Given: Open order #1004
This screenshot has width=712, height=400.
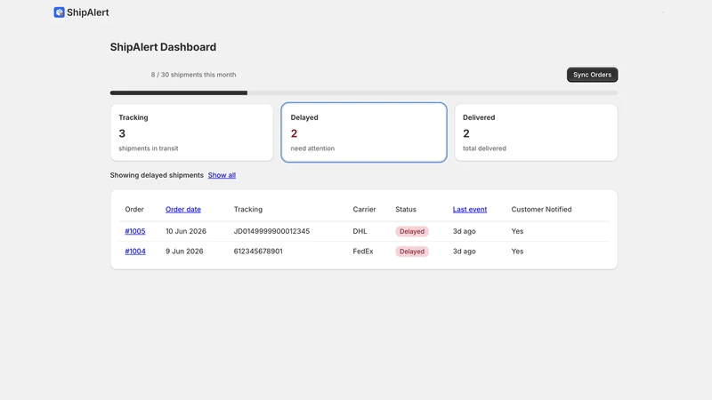Looking at the screenshot, I should pos(135,252).
